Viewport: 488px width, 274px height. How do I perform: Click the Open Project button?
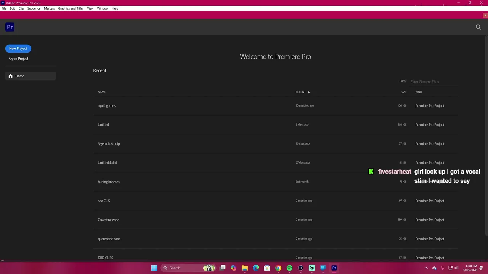tap(19, 59)
